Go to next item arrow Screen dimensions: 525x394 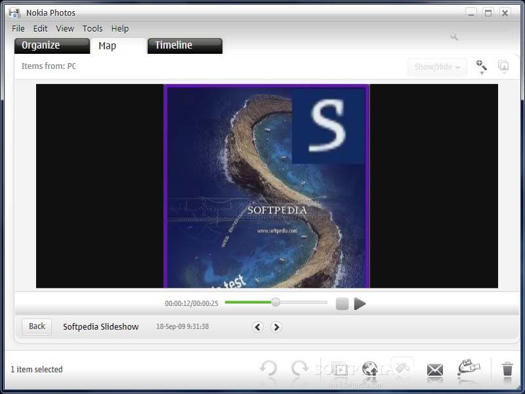[276, 326]
